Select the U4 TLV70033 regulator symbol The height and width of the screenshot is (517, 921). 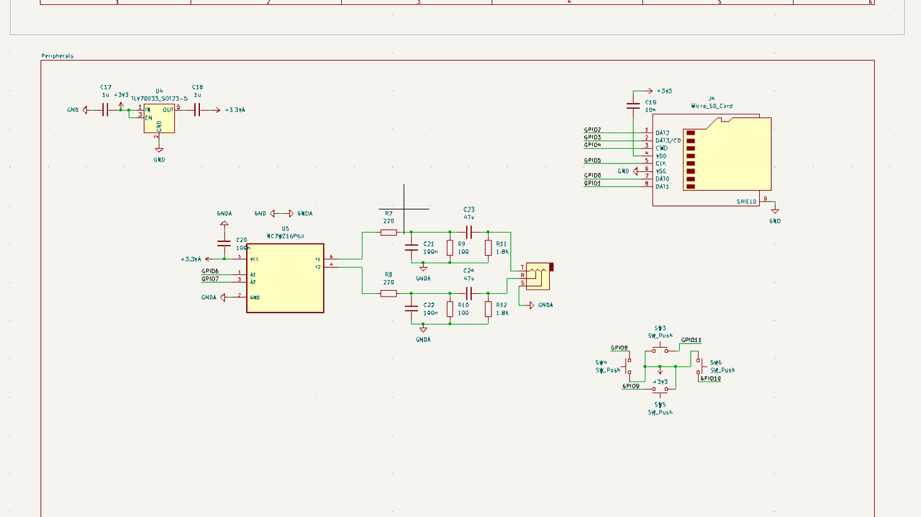tap(159, 119)
